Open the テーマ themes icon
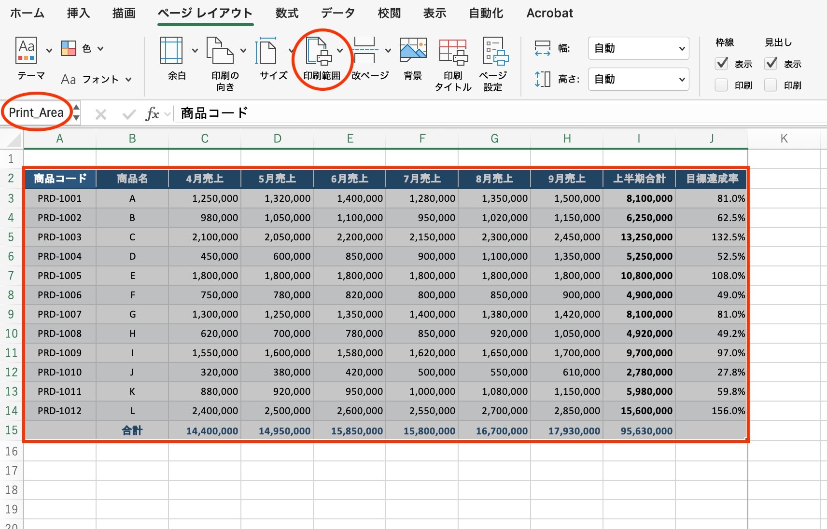Viewport: 827px width, 529px height. tap(26, 50)
